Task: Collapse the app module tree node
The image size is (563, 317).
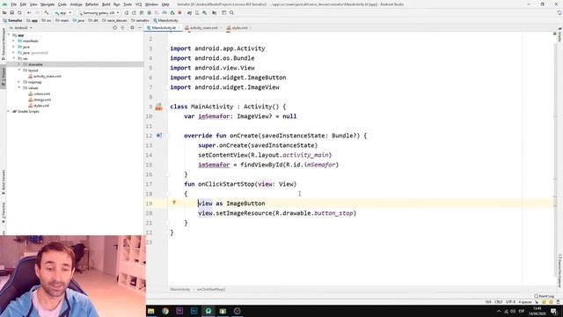Action: coord(9,35)
